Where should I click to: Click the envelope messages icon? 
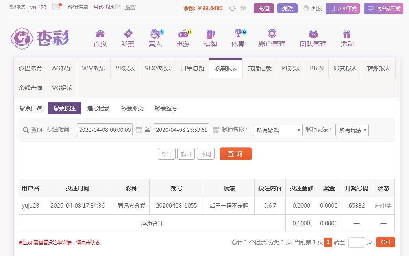(x=56, y=7)
